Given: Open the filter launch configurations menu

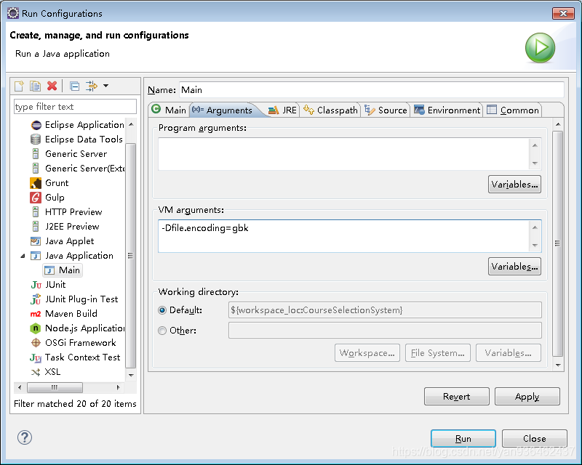Looking at the screenshot, I should [x=105, y=86].
